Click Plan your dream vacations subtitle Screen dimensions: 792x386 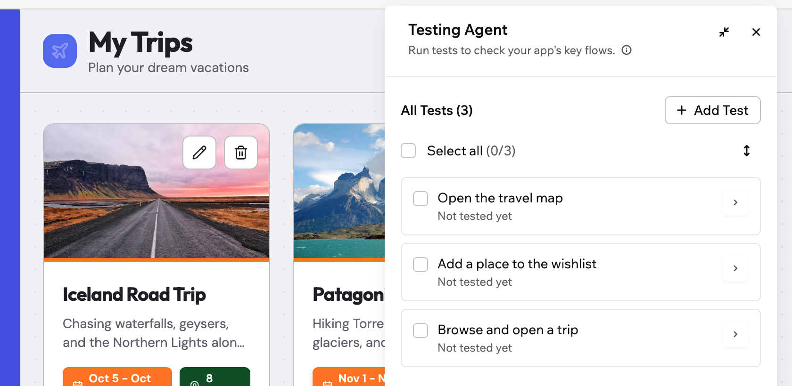[x=168, y=68]
